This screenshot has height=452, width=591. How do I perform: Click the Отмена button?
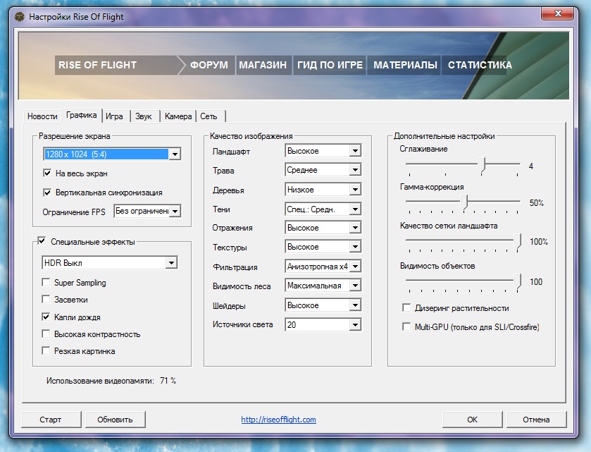coord(536,420)
